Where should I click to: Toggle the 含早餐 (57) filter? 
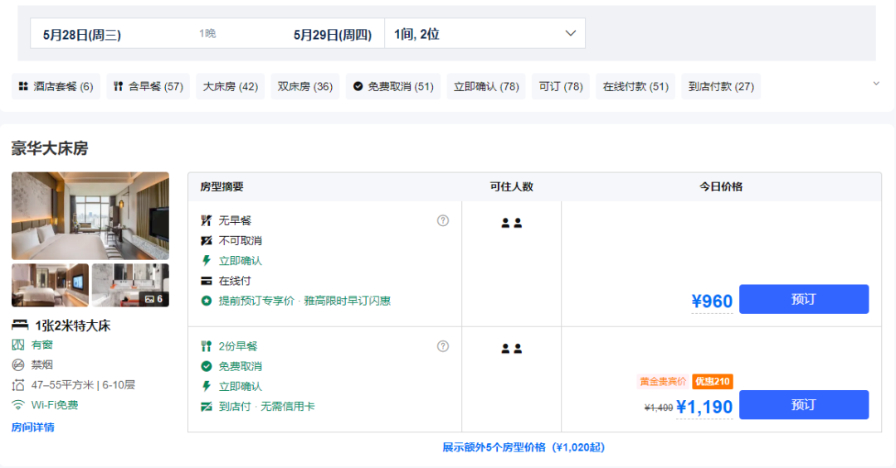[148, 86]
